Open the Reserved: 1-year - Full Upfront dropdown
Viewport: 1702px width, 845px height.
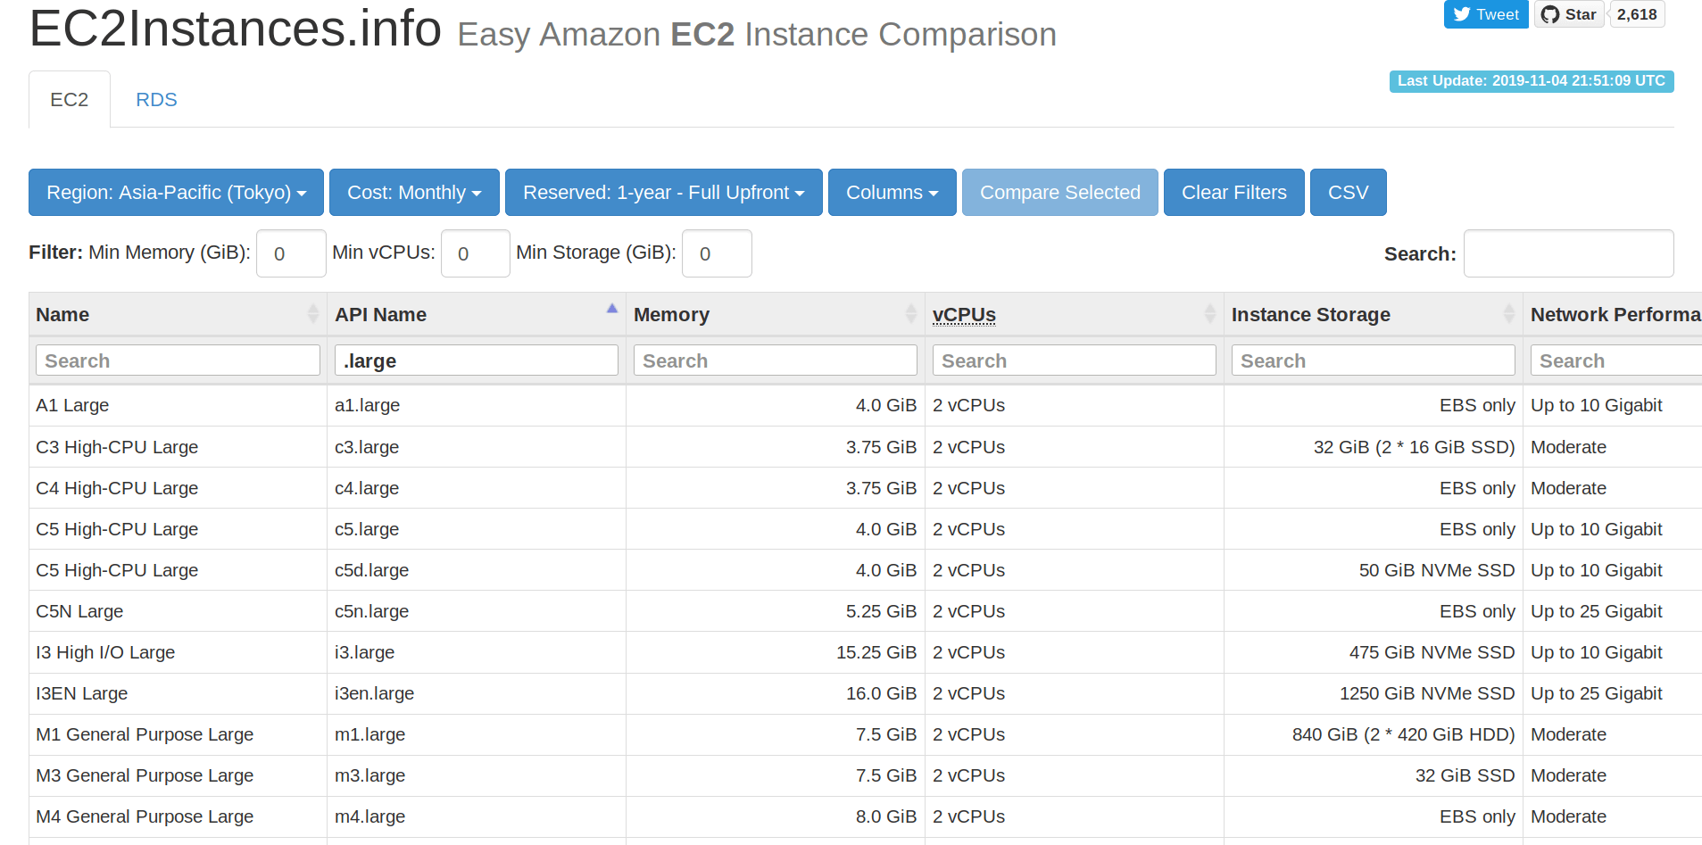663,192
